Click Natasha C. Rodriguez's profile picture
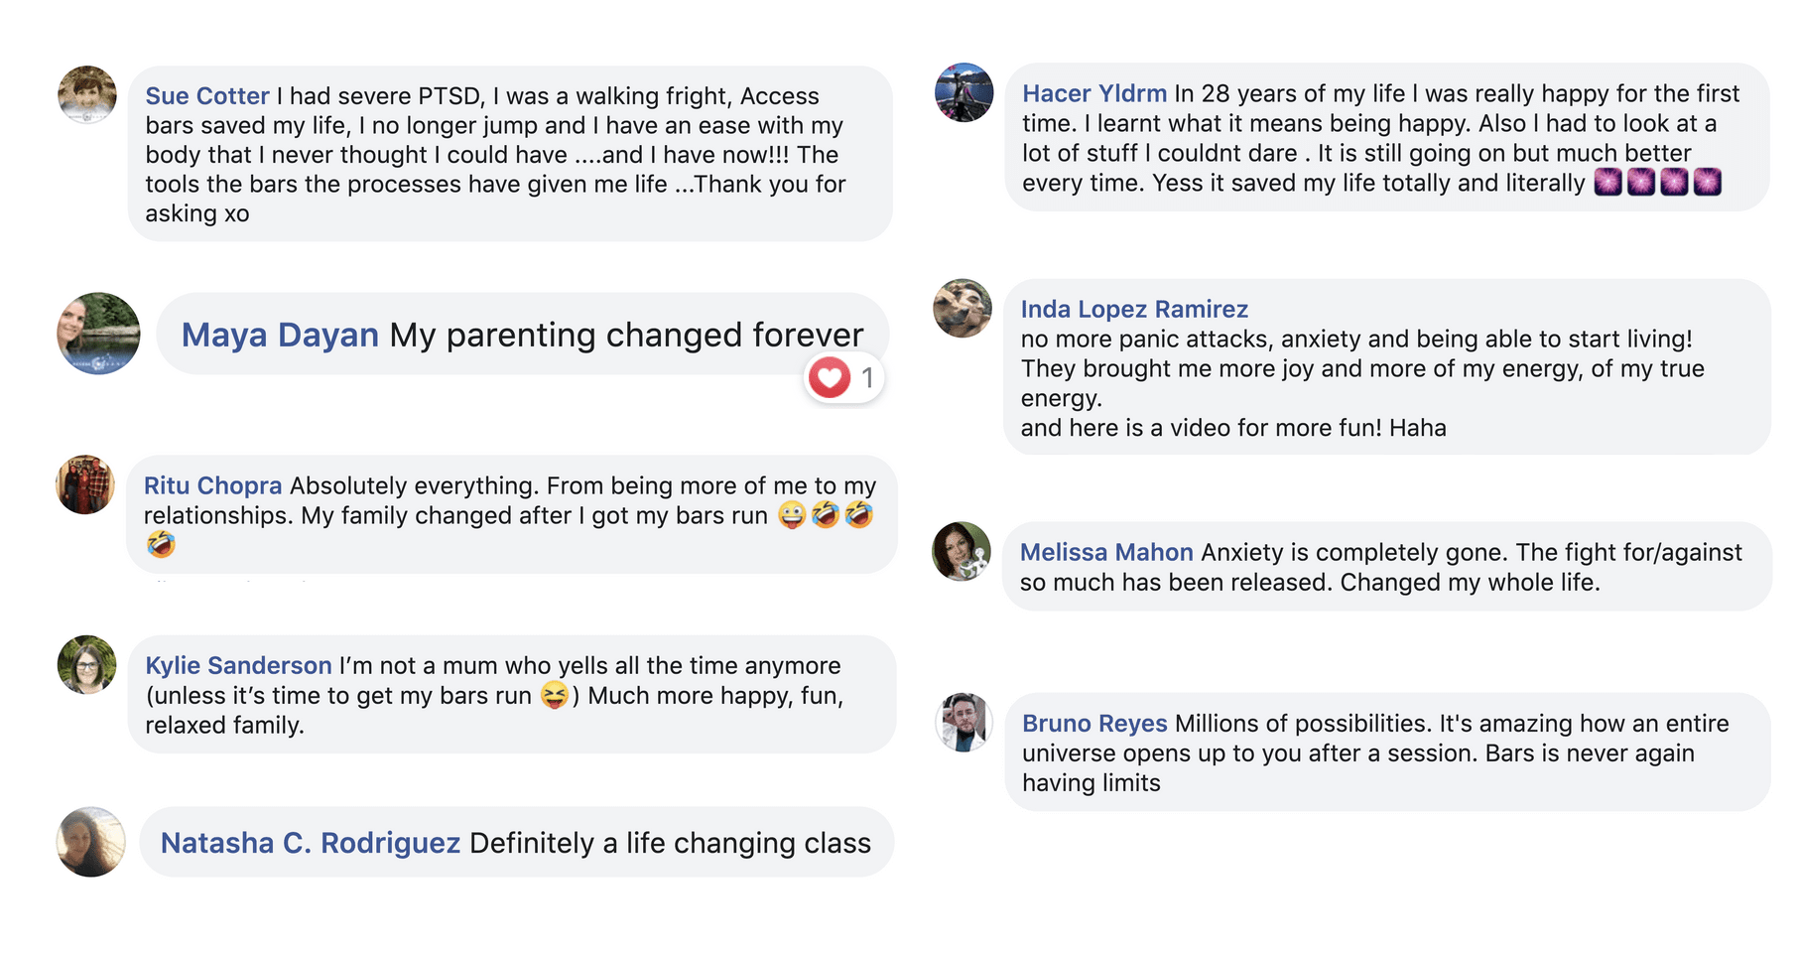The width and height of the screenshot is (1798, 955). (x=91, y=842)
